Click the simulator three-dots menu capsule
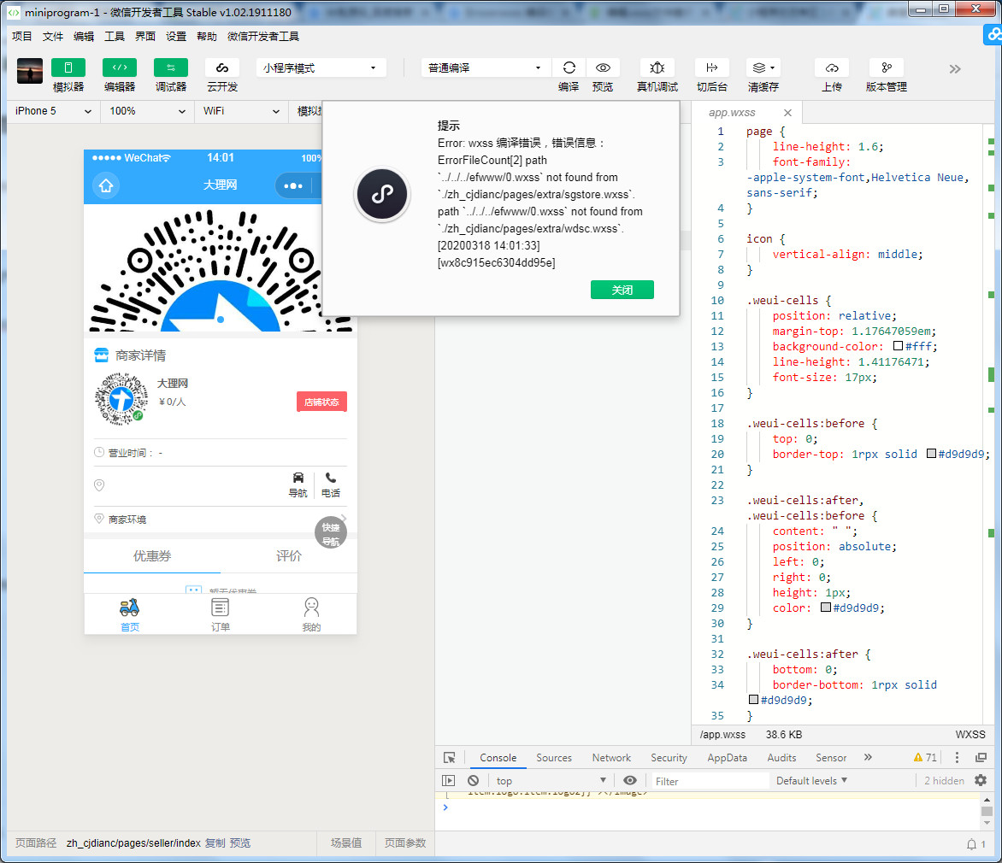 point(292,186)
